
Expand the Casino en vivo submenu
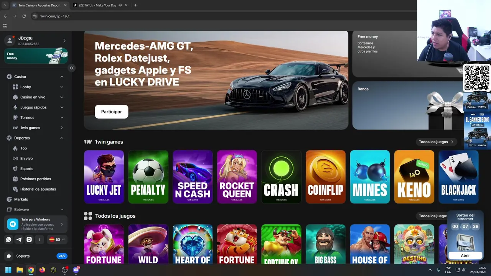coord(62,97)
